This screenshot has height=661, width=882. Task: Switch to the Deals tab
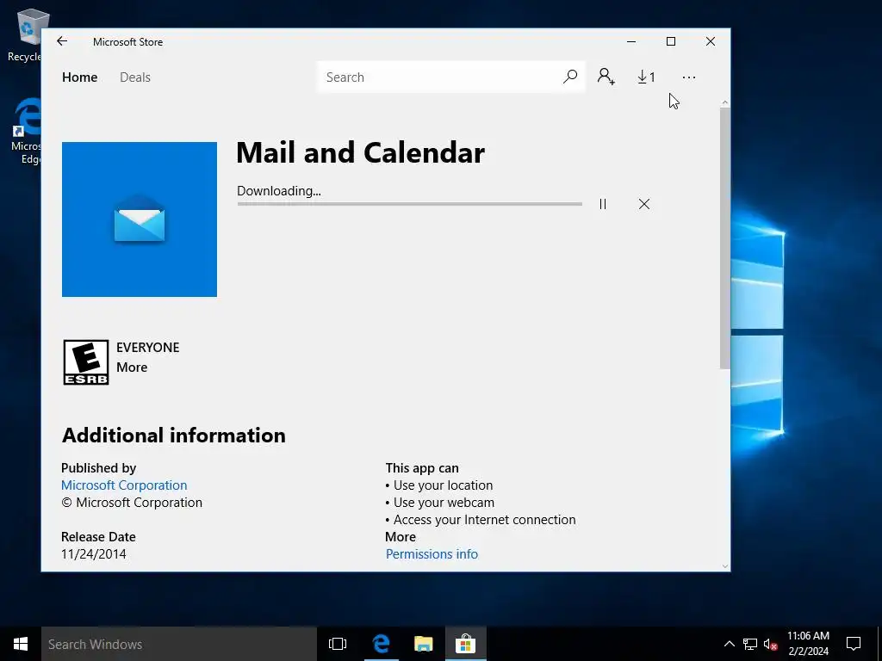[x=135, y=77]
